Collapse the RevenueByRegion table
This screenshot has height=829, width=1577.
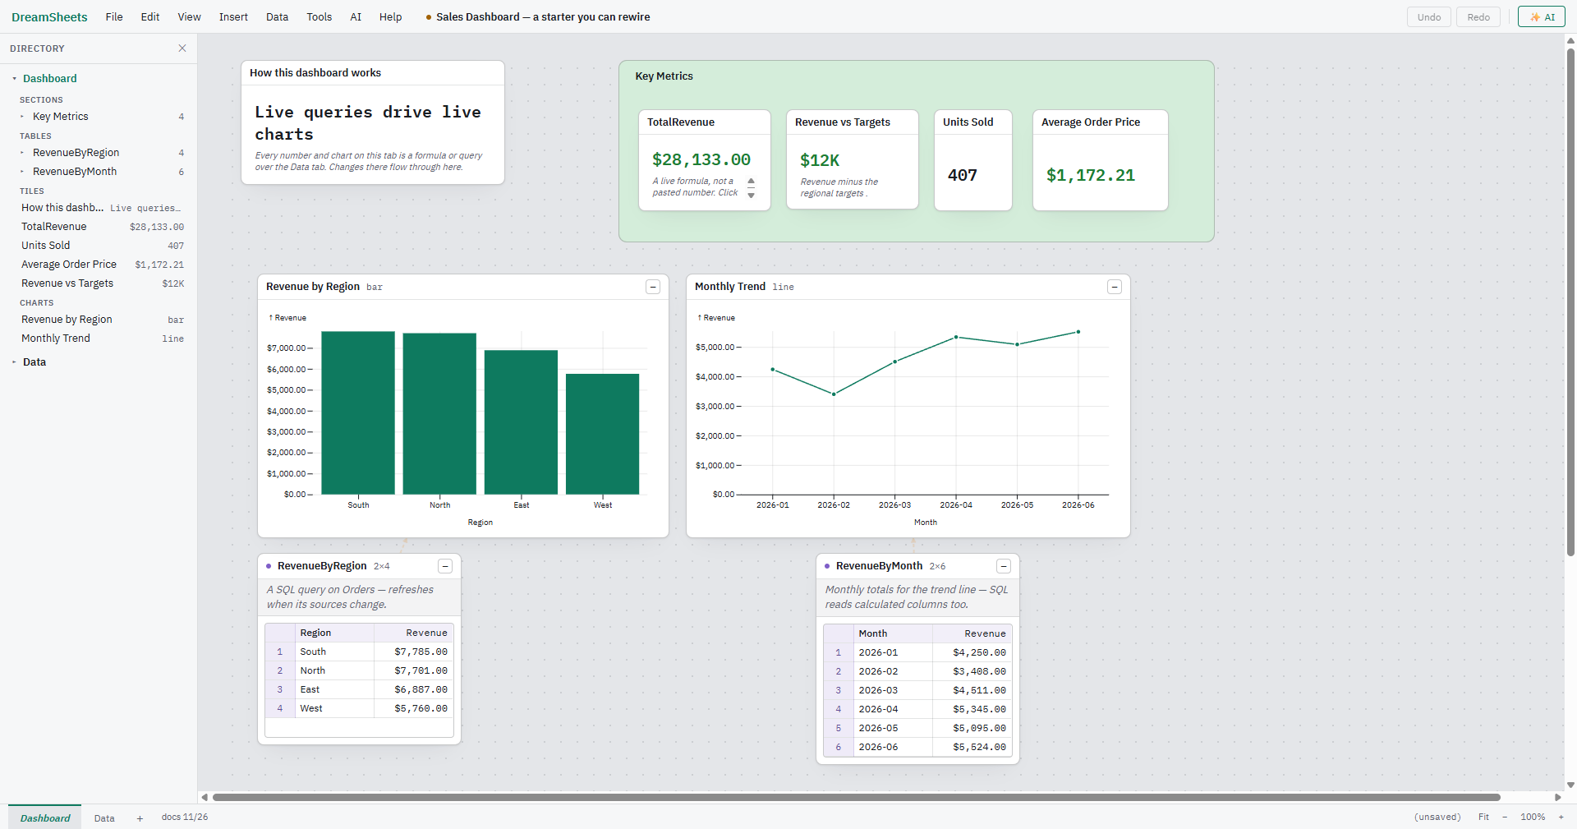click(445, 566)
